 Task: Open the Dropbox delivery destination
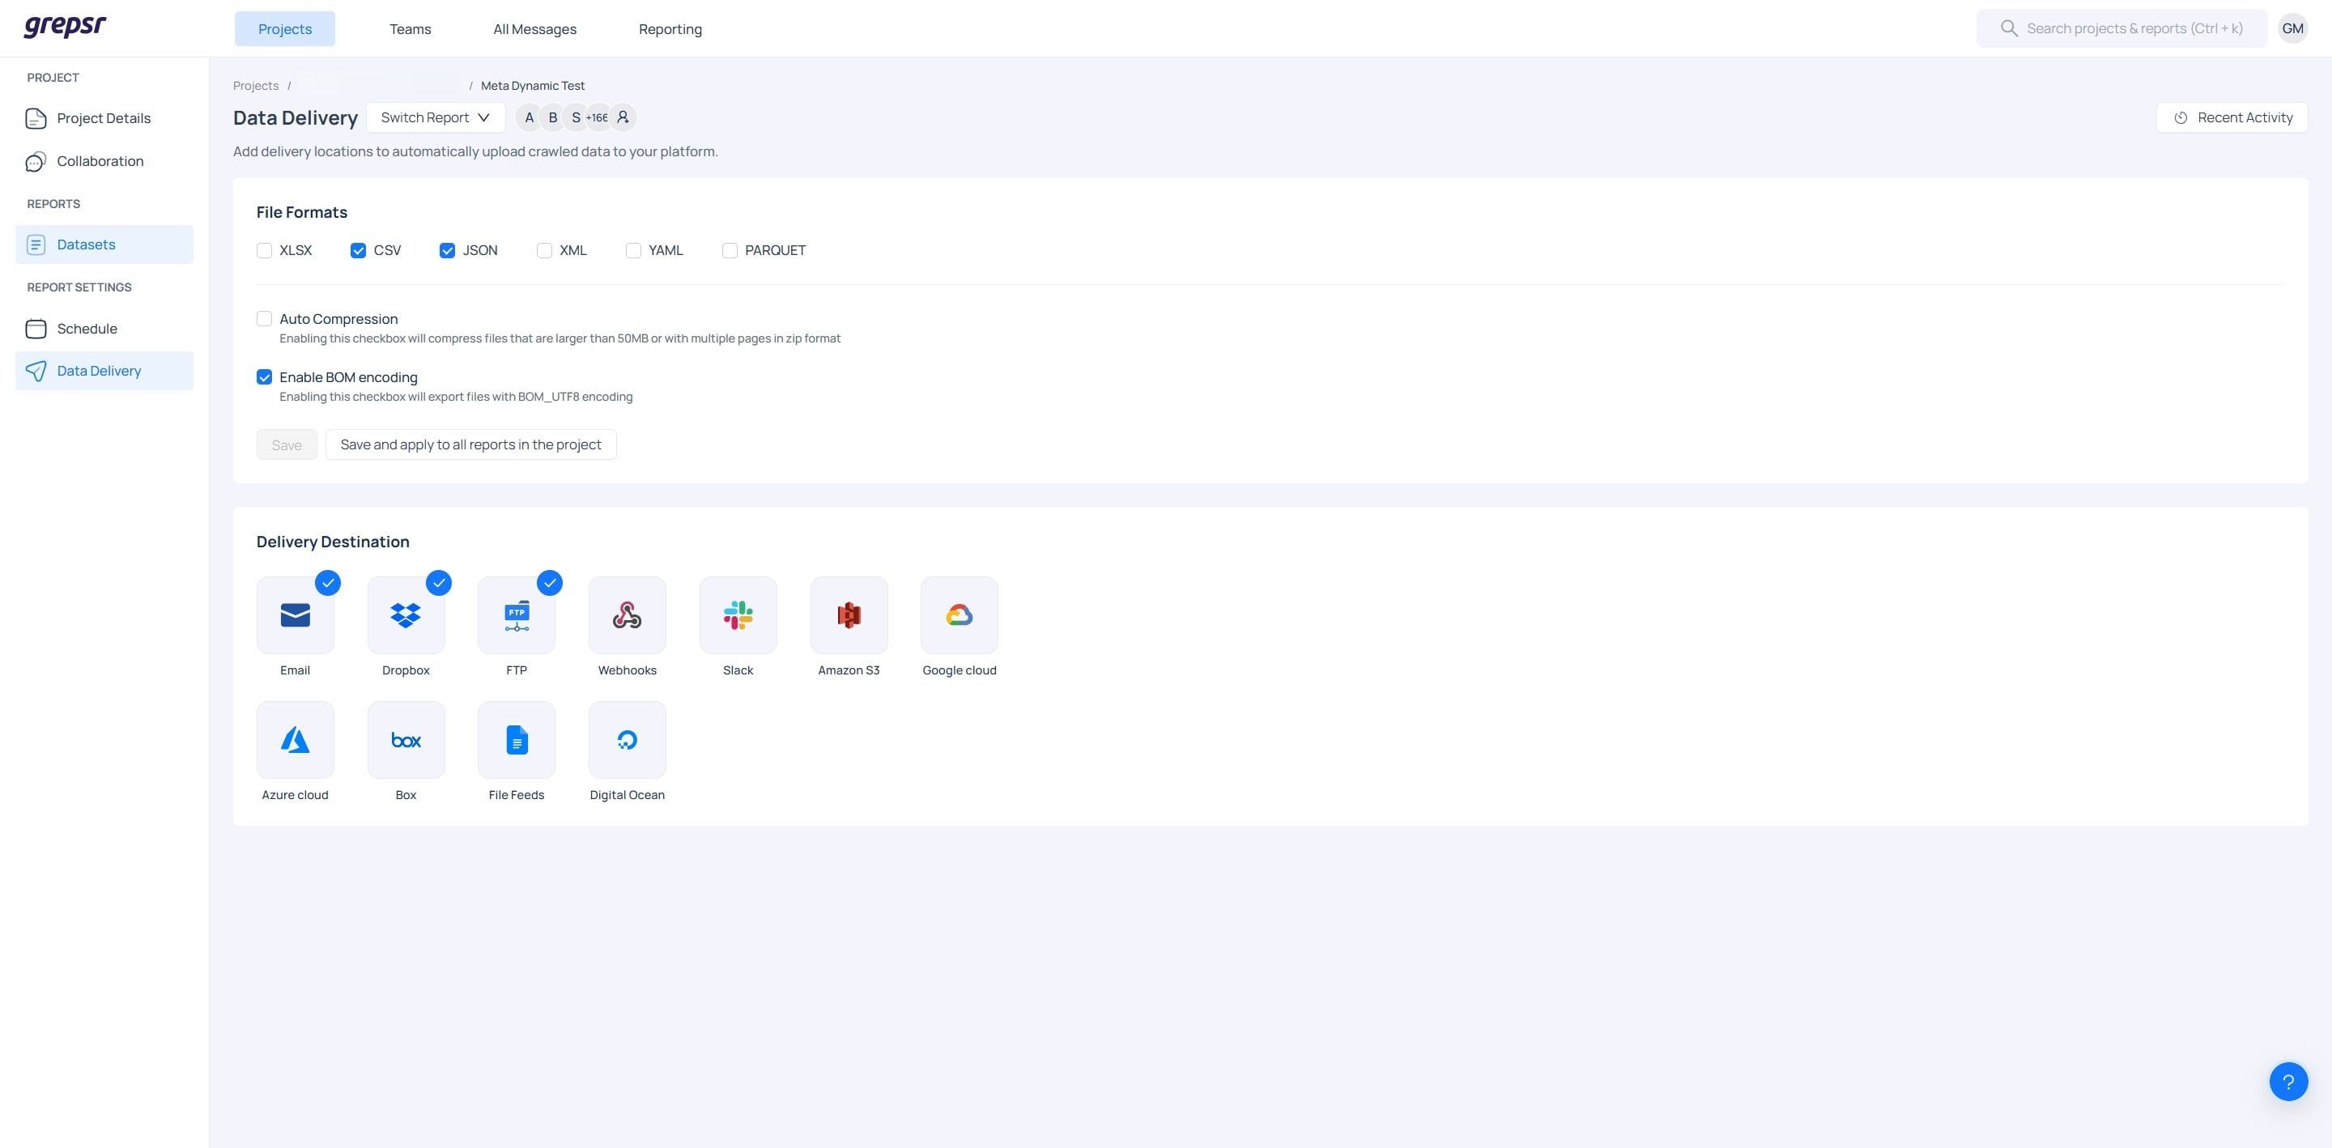(x=406, y=614)
